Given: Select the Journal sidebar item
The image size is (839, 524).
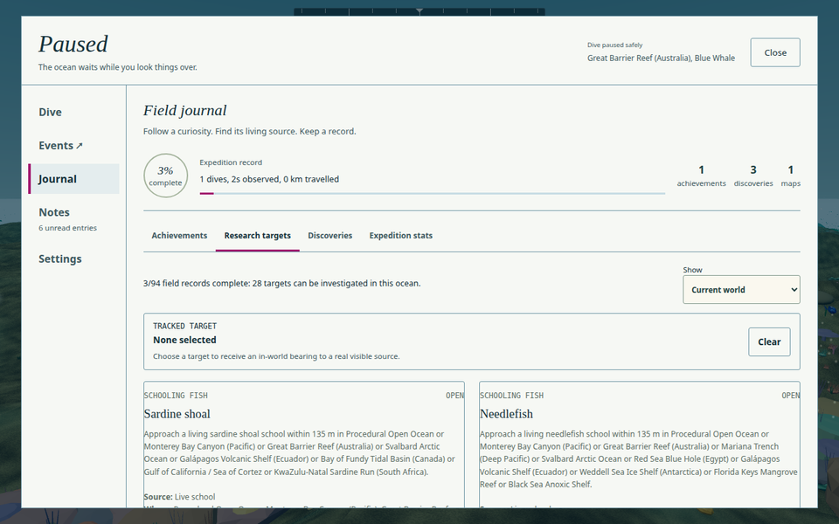Looking at the screenshot, I should [x=73, y=178].
